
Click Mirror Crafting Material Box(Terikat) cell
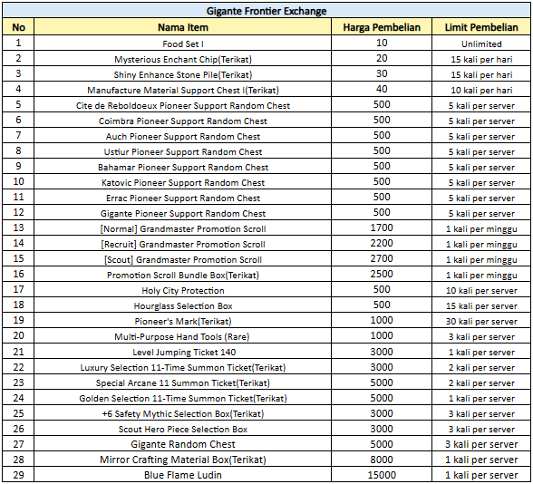tap(182, 460)
